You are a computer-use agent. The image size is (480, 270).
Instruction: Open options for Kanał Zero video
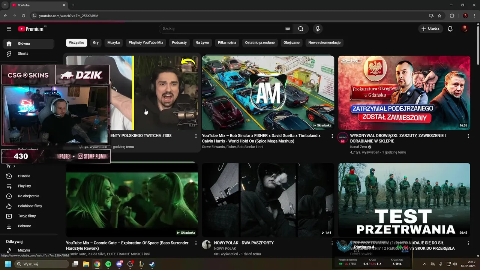tap(468, 136)
